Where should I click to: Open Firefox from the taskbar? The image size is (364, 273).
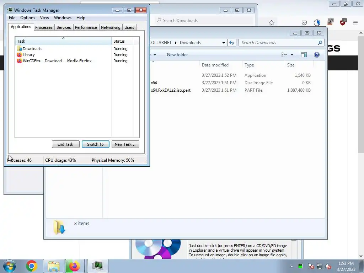pyautogui.click(x=75, y=266)
